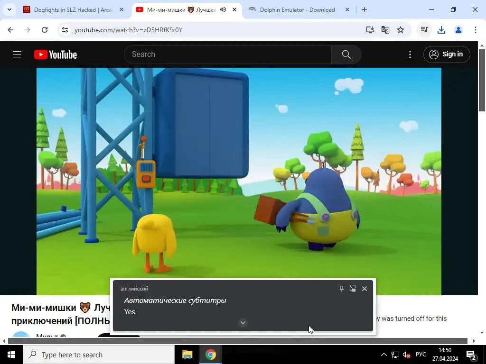This screenshot has height=364, width=486.
Task: Click the youtube.com address bar URL
Action: (x=128, y=30)
